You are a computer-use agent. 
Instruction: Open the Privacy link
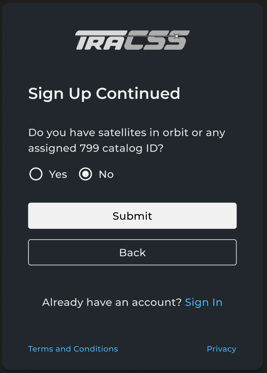(x=221, y=349)
